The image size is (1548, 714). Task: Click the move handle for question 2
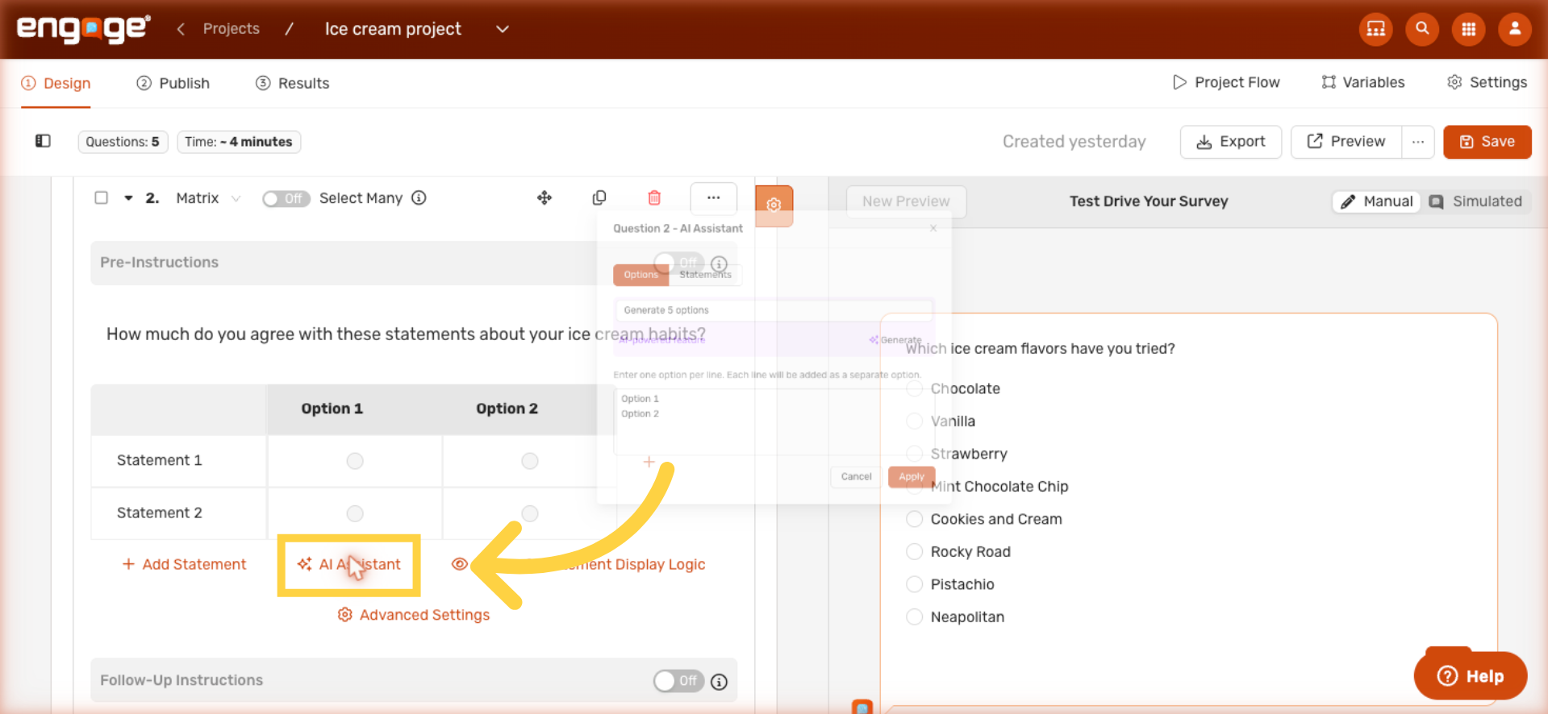point(545,197)
